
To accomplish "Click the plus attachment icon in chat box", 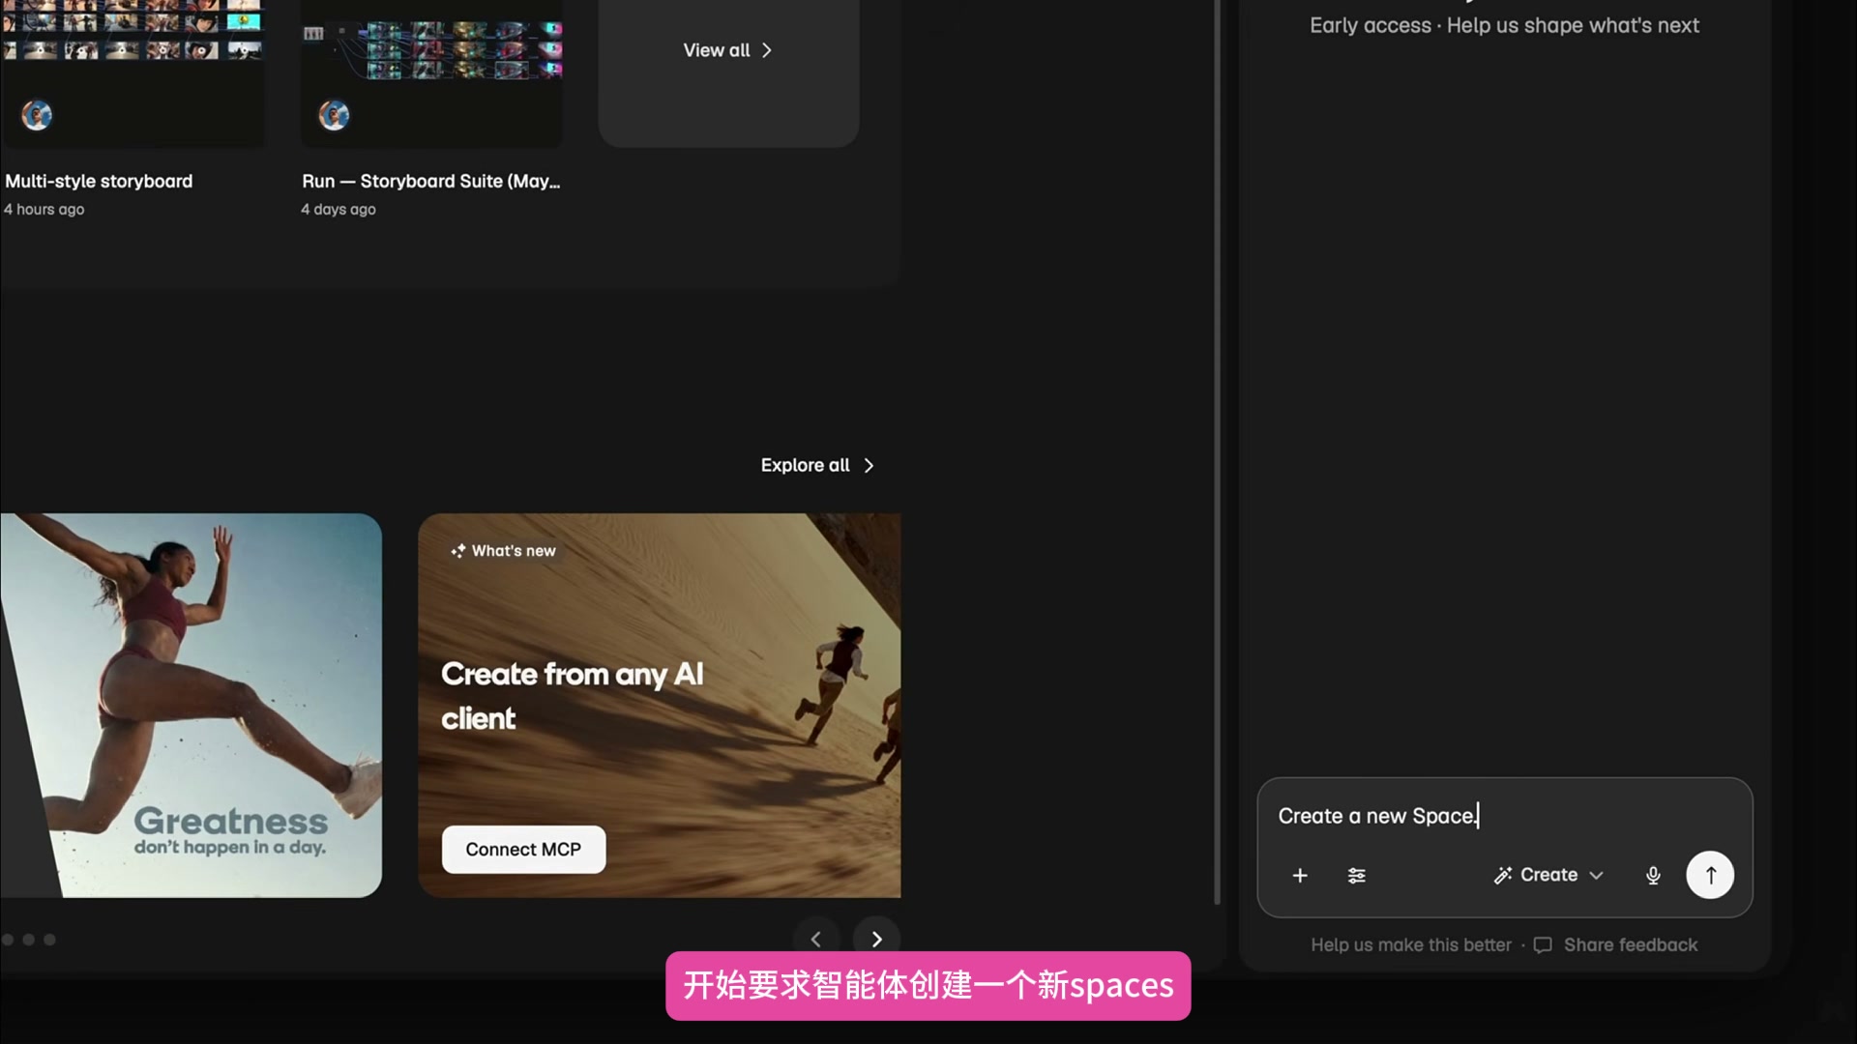I will pyautogui.click(x=1300, y=875).
